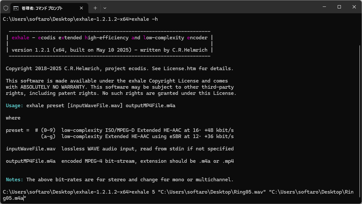Click the command prompt icon on the tab
362x204 pixels.
coord(16,8)
